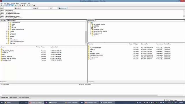185x104 pixels.
Task: Click the Host input field
Action: point(9,8)
